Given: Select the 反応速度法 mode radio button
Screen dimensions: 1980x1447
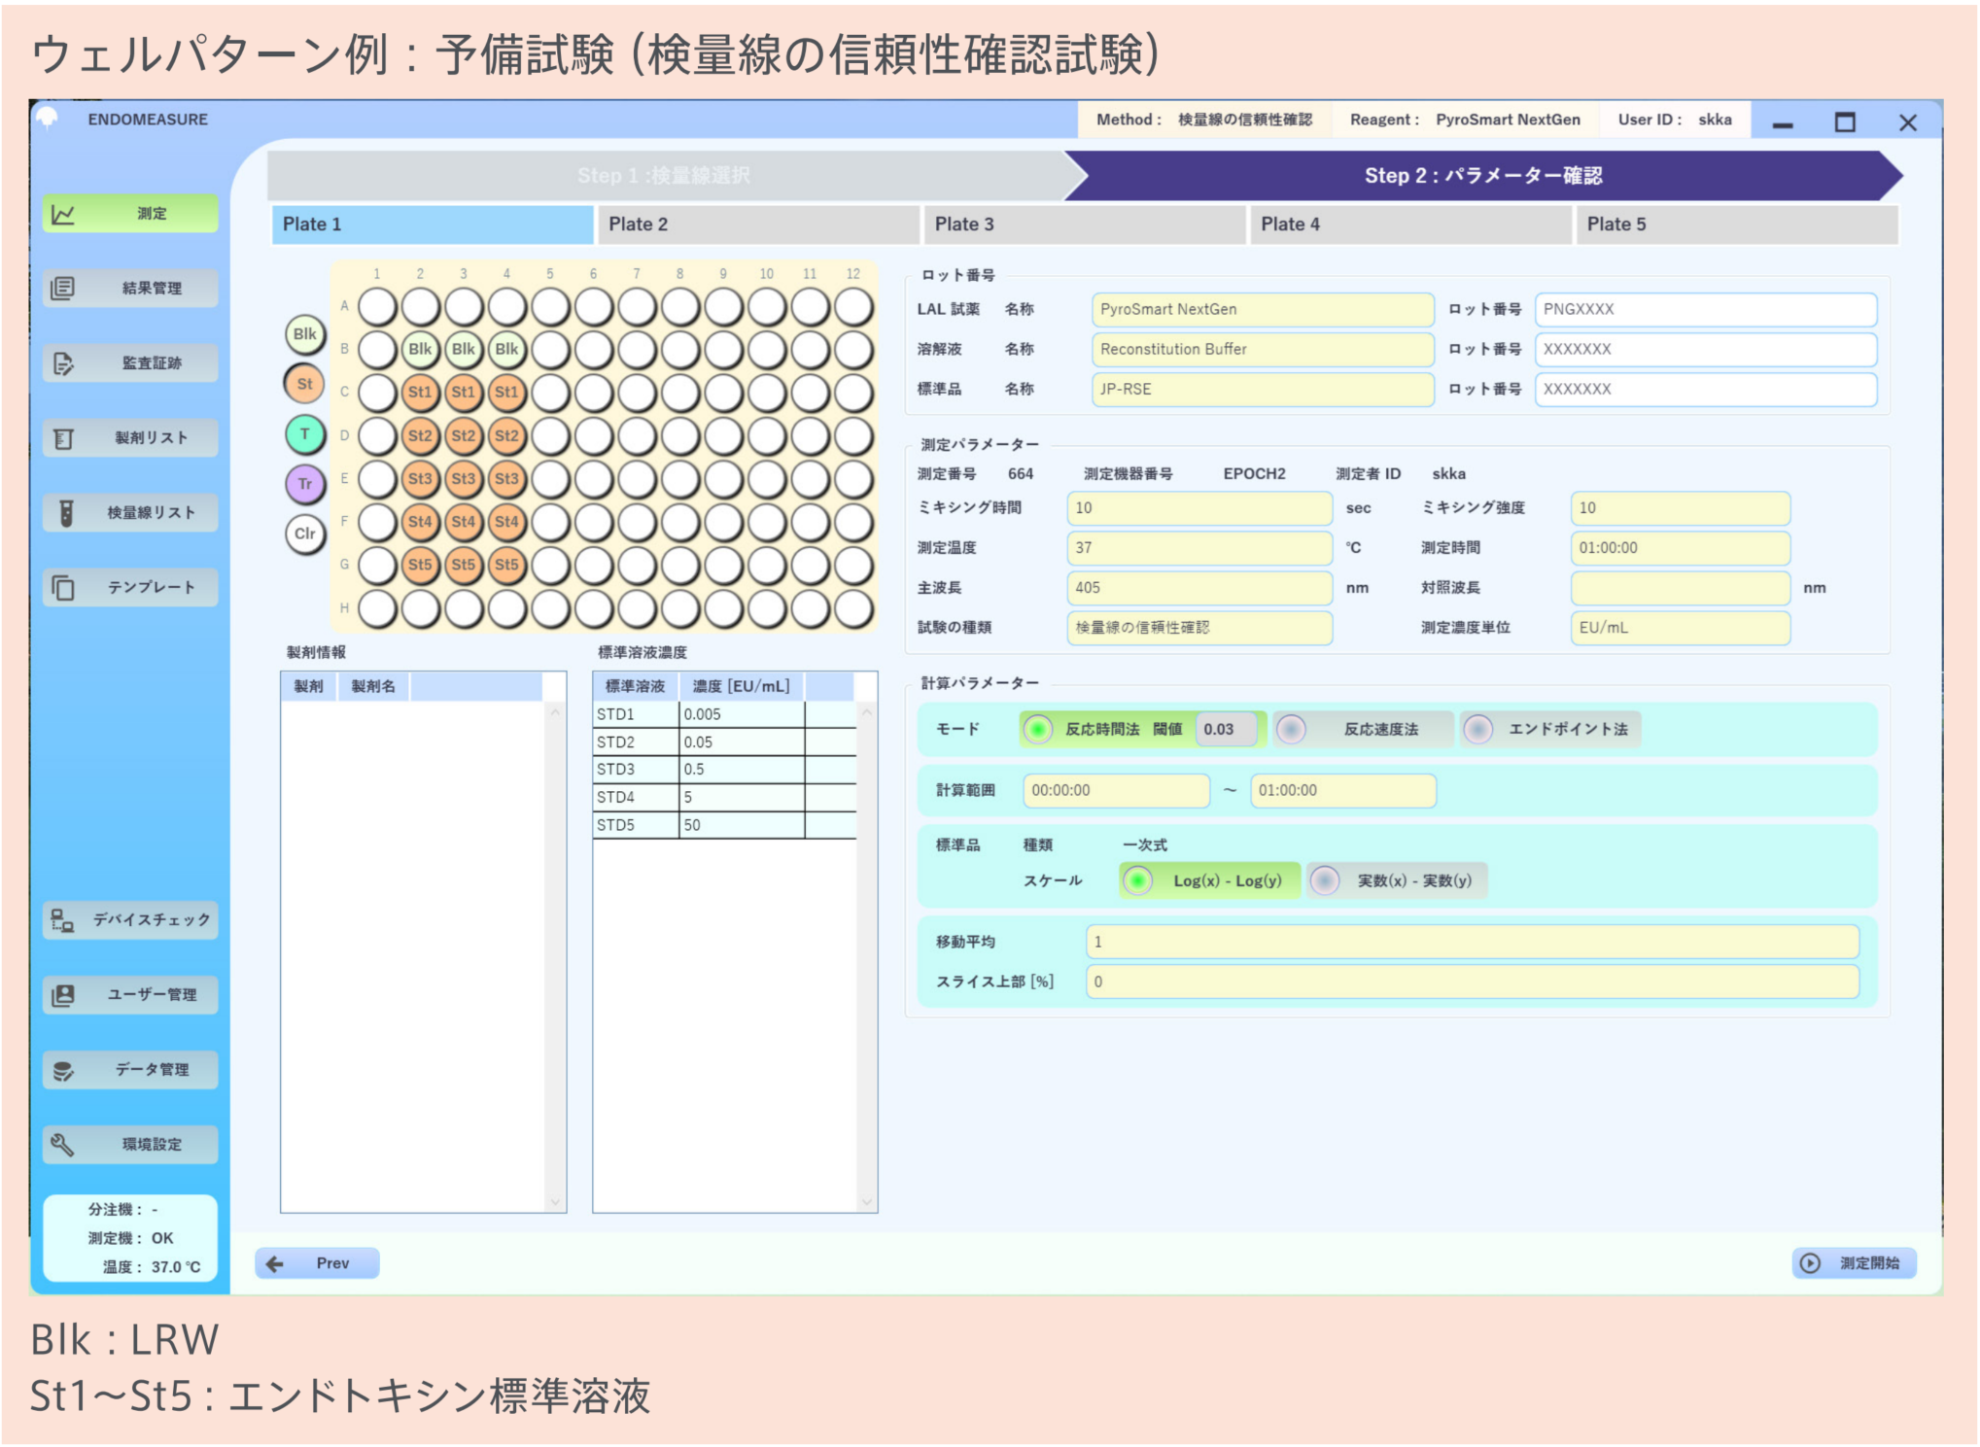Looking at the screenshot, I should coord(1291,730).
